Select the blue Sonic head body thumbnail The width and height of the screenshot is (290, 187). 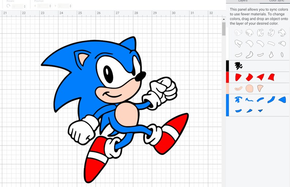point(238,100)
